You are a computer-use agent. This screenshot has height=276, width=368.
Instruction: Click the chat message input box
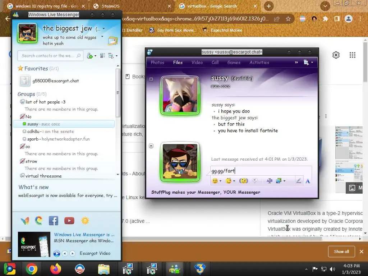tap(261, 171)
